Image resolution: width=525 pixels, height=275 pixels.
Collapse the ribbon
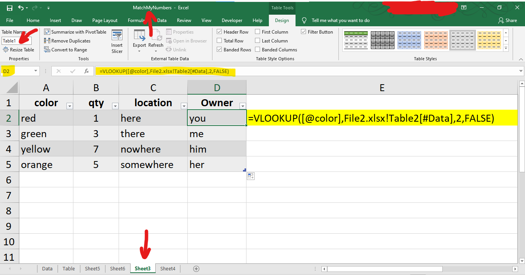point(521,59)
